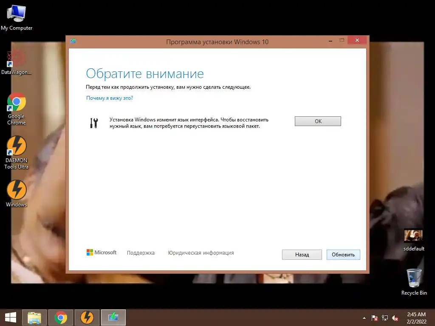Viewport: 435px width, 326px height.
Task: Launch Google Chrome from desktop shortcut
Action: (17, 108)
